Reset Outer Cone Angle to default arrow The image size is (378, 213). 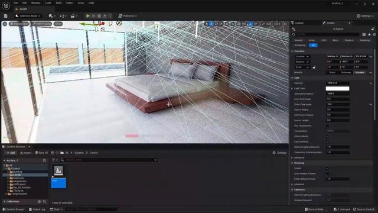(371, 104)
